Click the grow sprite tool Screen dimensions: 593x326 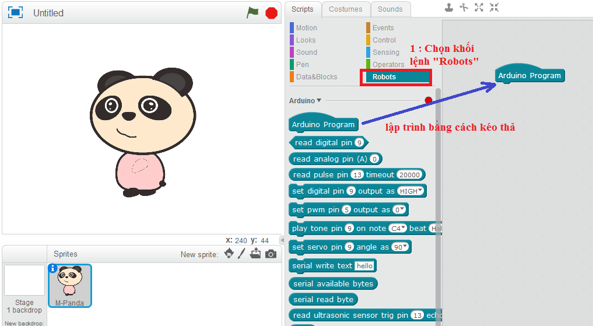pyautogui.click(x=479, y=8)
